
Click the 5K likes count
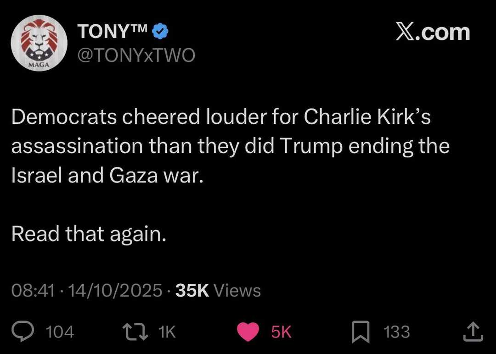pyautogui.click(x=281, y=332)
